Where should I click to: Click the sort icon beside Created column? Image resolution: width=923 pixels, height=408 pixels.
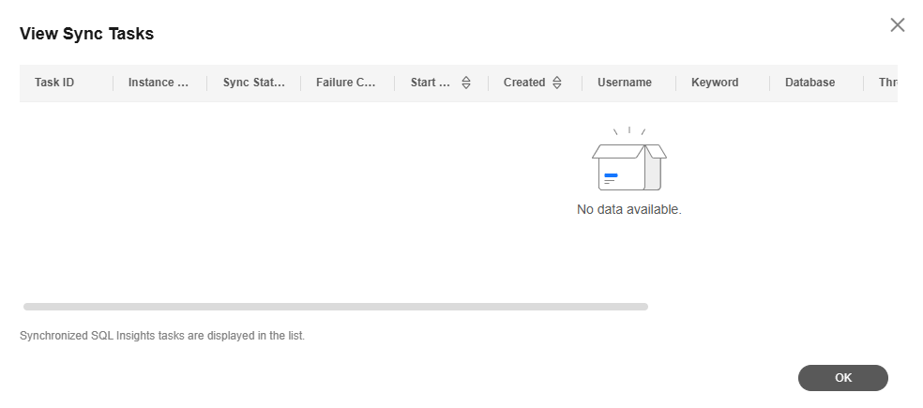pos(557,83)
